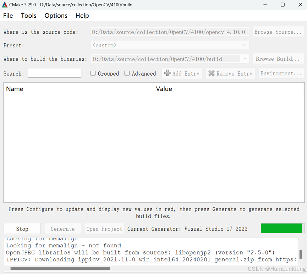Screen dimensions: 307x274
Task: Click the OpenJPEG libraries log line
Action: pyautogui.click(x=140, y=252)
